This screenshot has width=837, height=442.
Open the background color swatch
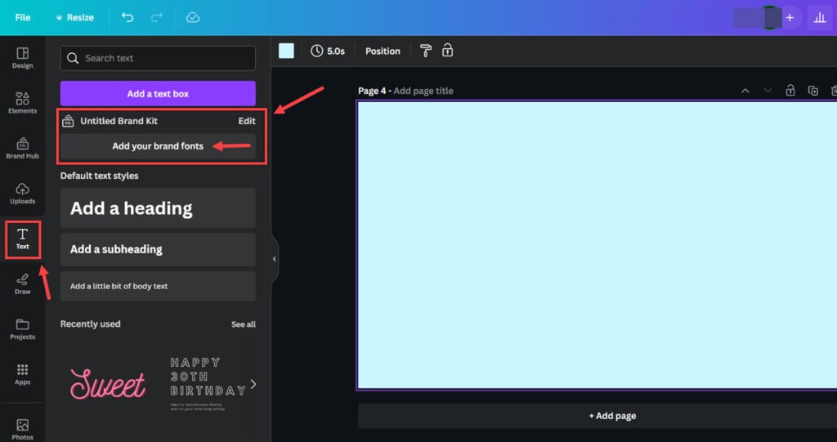point(287,51)
